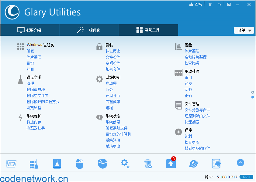256x182 pixels.
Task: Click 修复系统文件 link
Action: pos(116,128)
